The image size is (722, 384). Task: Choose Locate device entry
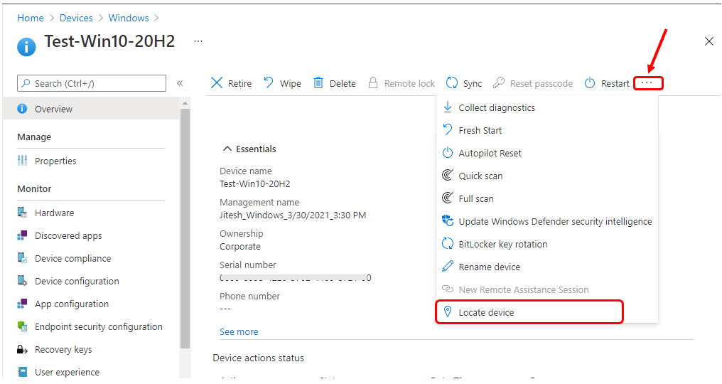coord(547,312)
